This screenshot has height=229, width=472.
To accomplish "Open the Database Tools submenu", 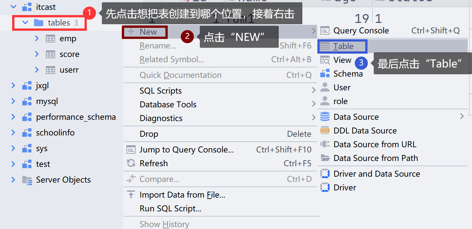I will (220, 104).
